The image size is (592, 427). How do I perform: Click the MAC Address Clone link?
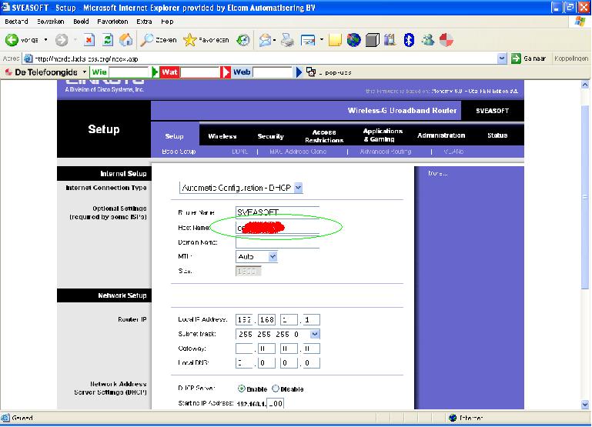pyautogui.click(x=297, y=152)
